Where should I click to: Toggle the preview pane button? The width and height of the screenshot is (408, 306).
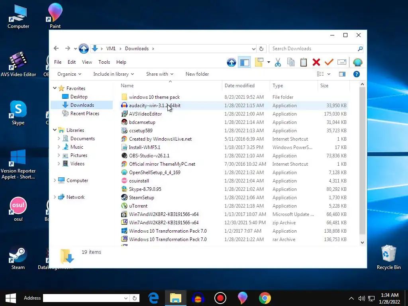(x=342, y=74)
